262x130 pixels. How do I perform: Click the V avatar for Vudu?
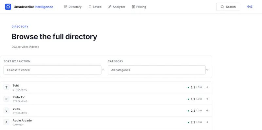pyautogui.click(x=6, y=111)
